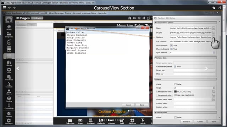Viewport: 227px width, 127px height.
Task: Click the Captions value field
Action: pyautogui.click(x=190, y=37)
